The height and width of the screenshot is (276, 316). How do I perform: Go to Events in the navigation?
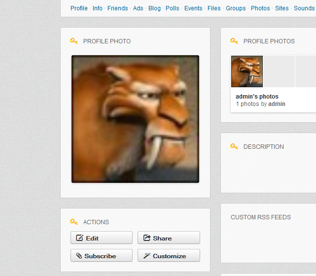(193, 8)
